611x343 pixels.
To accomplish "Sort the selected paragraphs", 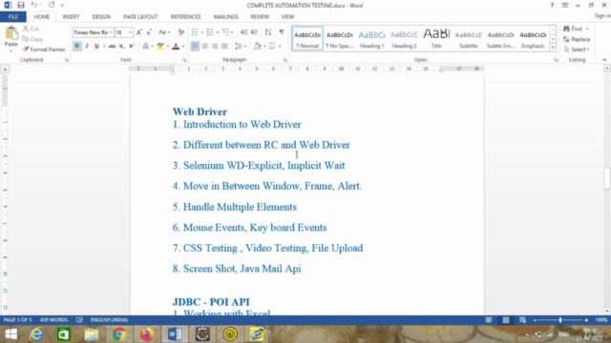I will [268, 32].
